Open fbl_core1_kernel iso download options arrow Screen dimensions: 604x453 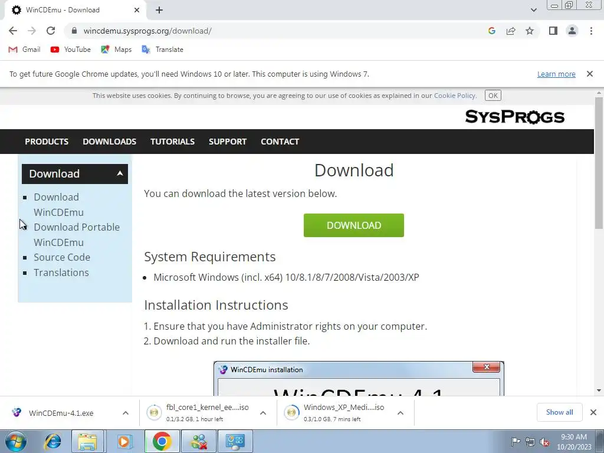(263, 413)
